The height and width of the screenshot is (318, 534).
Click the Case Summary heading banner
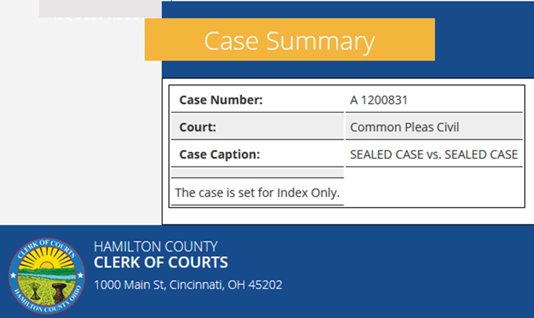289,40
